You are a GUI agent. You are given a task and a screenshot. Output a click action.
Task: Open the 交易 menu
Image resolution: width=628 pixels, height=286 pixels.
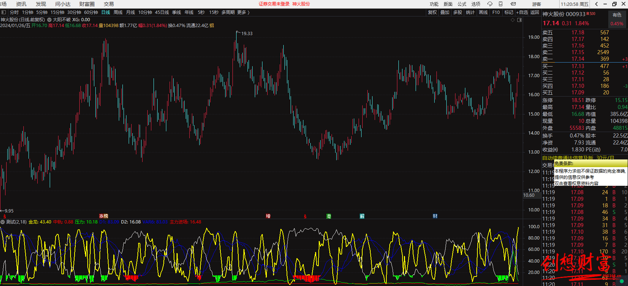coord(109,4)
